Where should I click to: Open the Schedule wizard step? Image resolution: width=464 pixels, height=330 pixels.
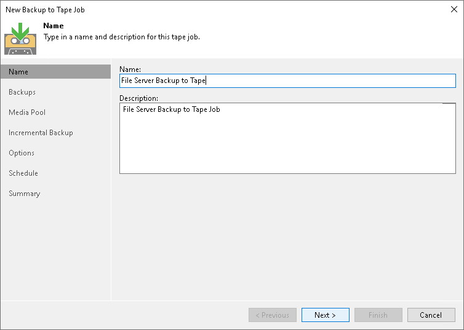coord(23,173)
